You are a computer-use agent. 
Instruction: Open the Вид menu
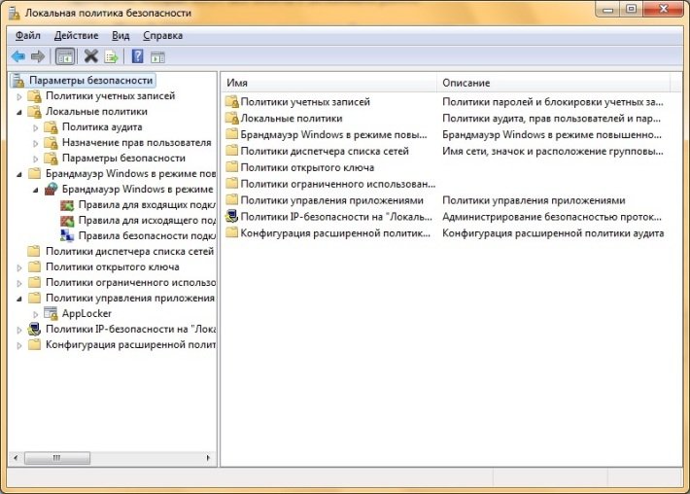point(121,35)
